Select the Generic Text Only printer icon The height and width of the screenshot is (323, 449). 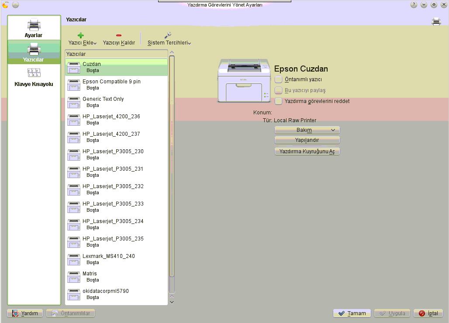coord(73,102)
